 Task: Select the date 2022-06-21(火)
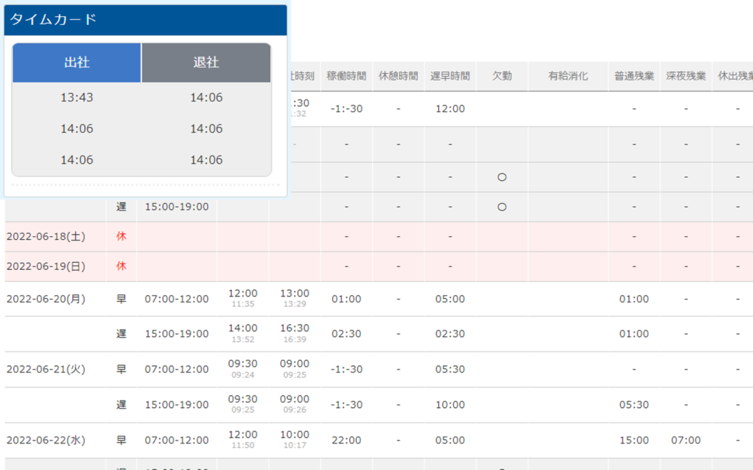pyautogui.click(x=46, y=369)
